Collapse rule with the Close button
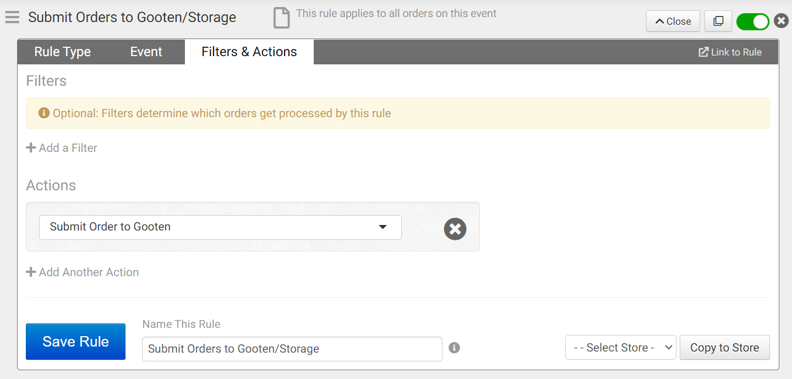The width and height of the screenshot is (792, 379). click(x=673, y=21)
